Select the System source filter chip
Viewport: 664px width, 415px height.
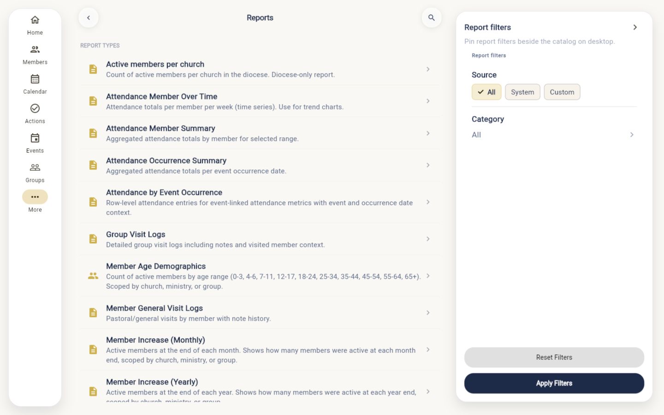522,92
